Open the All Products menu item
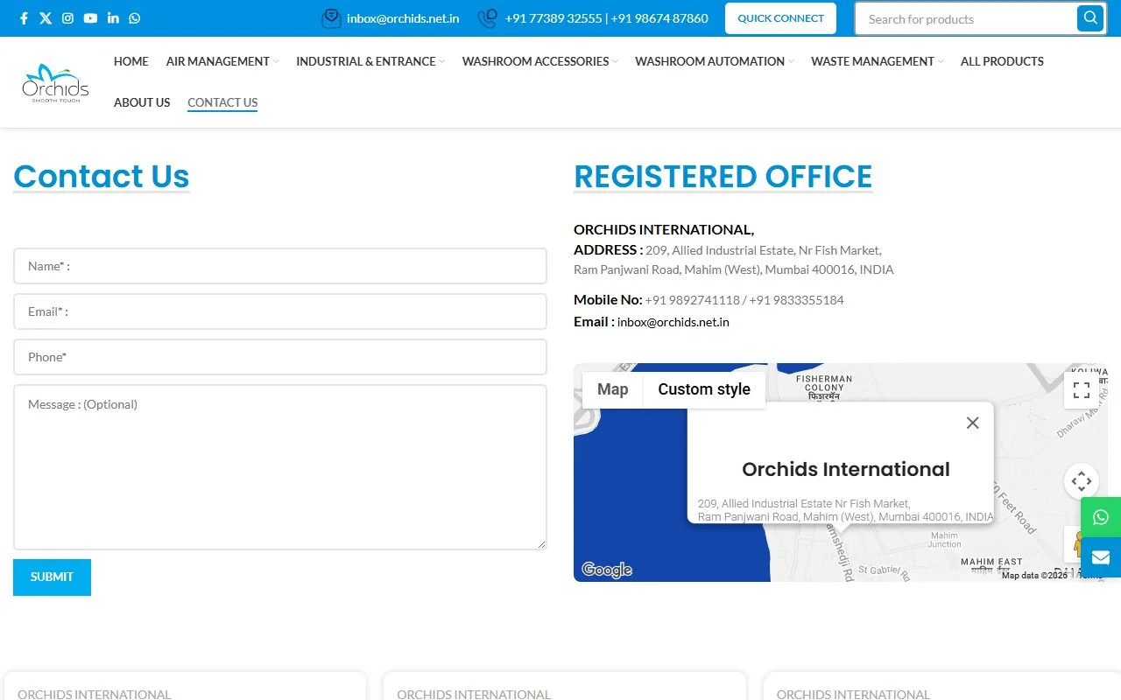Image resolution: width=1121 pixels, height=700 pixels. point(1002,61)
